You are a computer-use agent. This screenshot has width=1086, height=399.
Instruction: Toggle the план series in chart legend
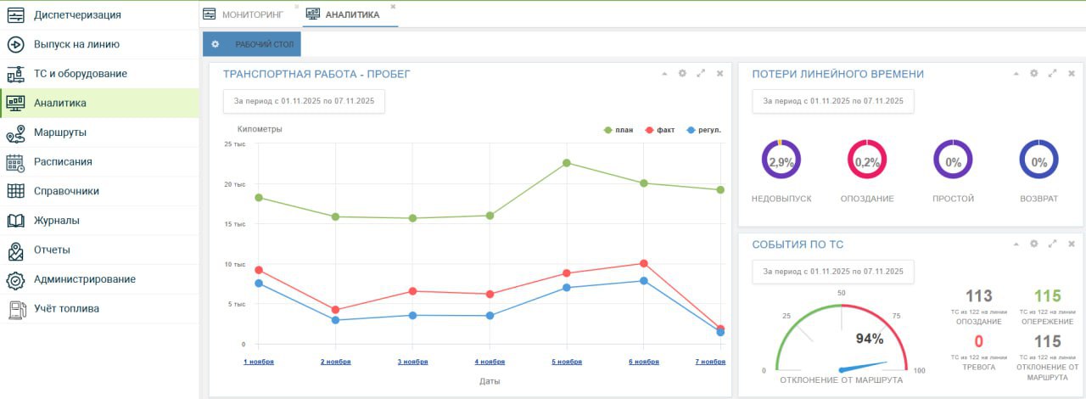(619, 130)
